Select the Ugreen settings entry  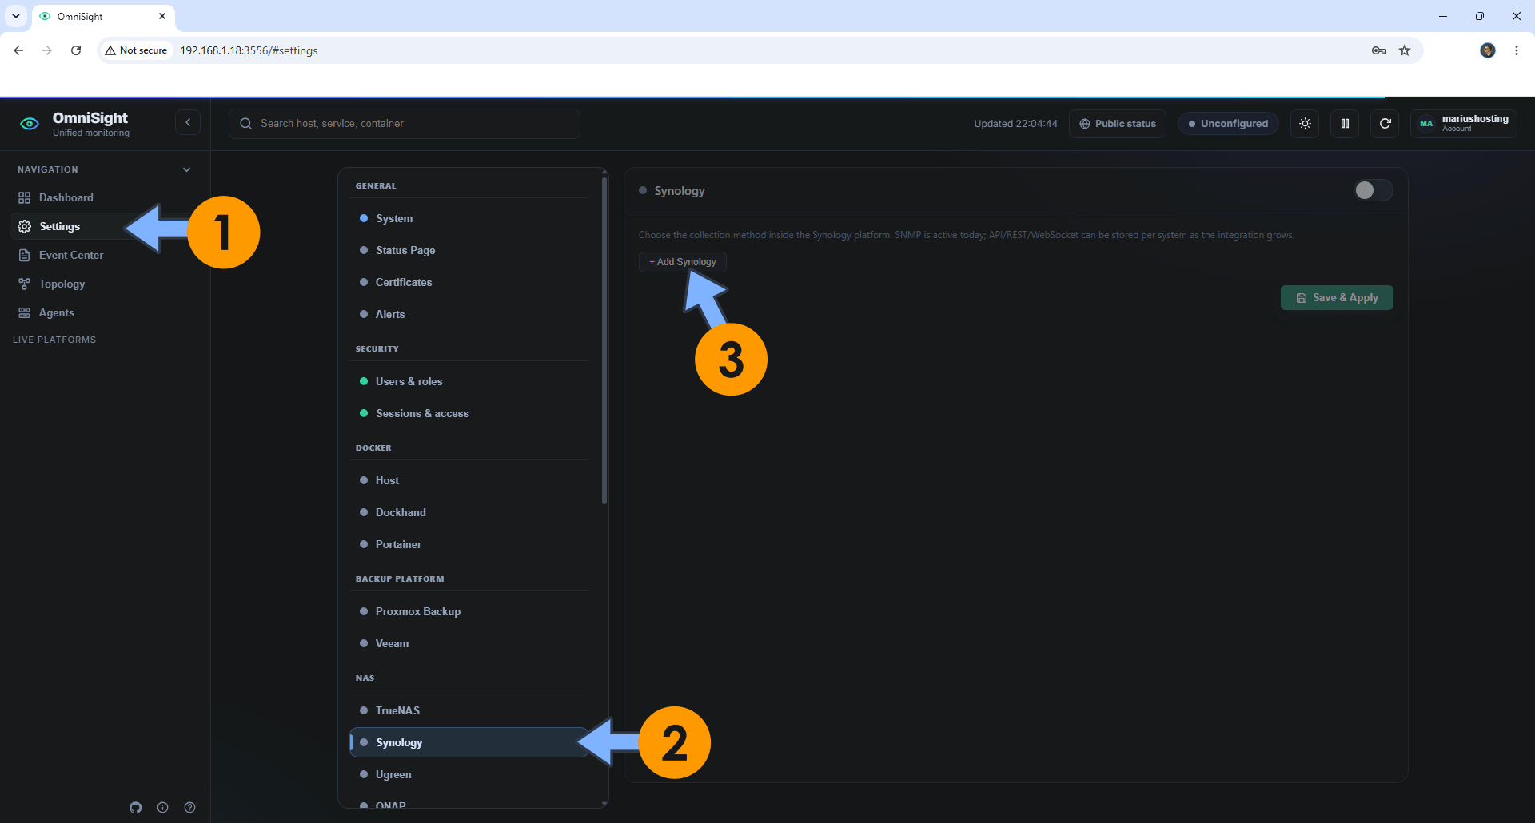[469, 774]
